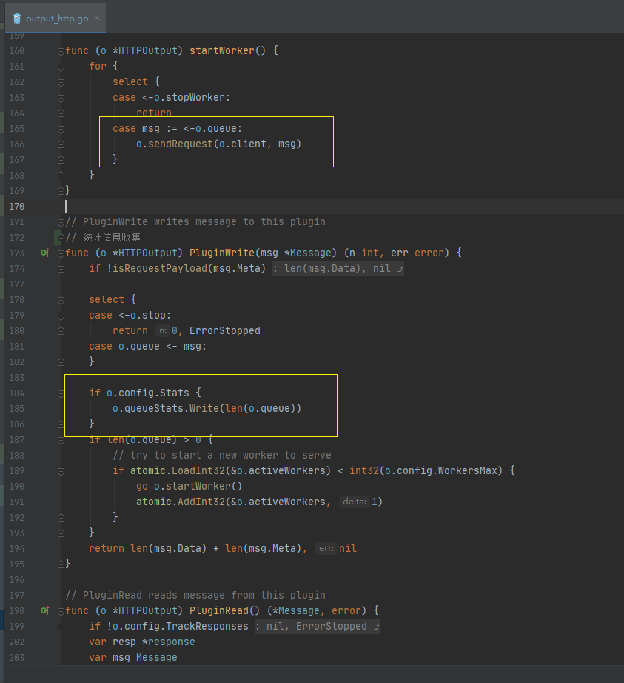Viewport: 624px width, 683px height.
Task: Collapse the select block on line 178
Action: (61, 300)
